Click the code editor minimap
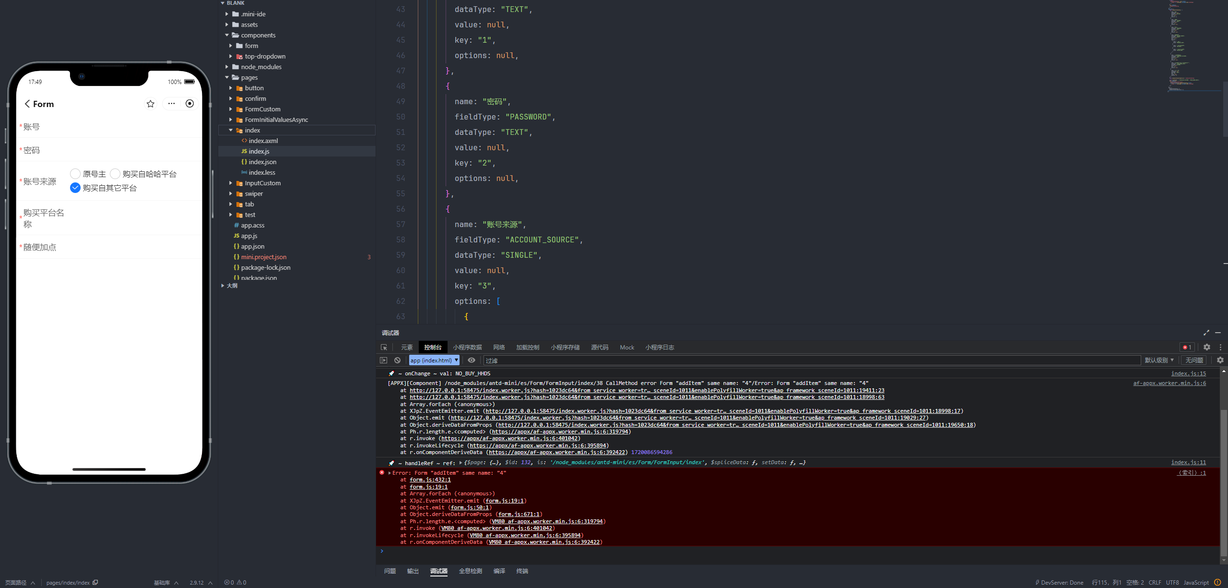Screen dimensions: 1228x588 coord(1194,46)
